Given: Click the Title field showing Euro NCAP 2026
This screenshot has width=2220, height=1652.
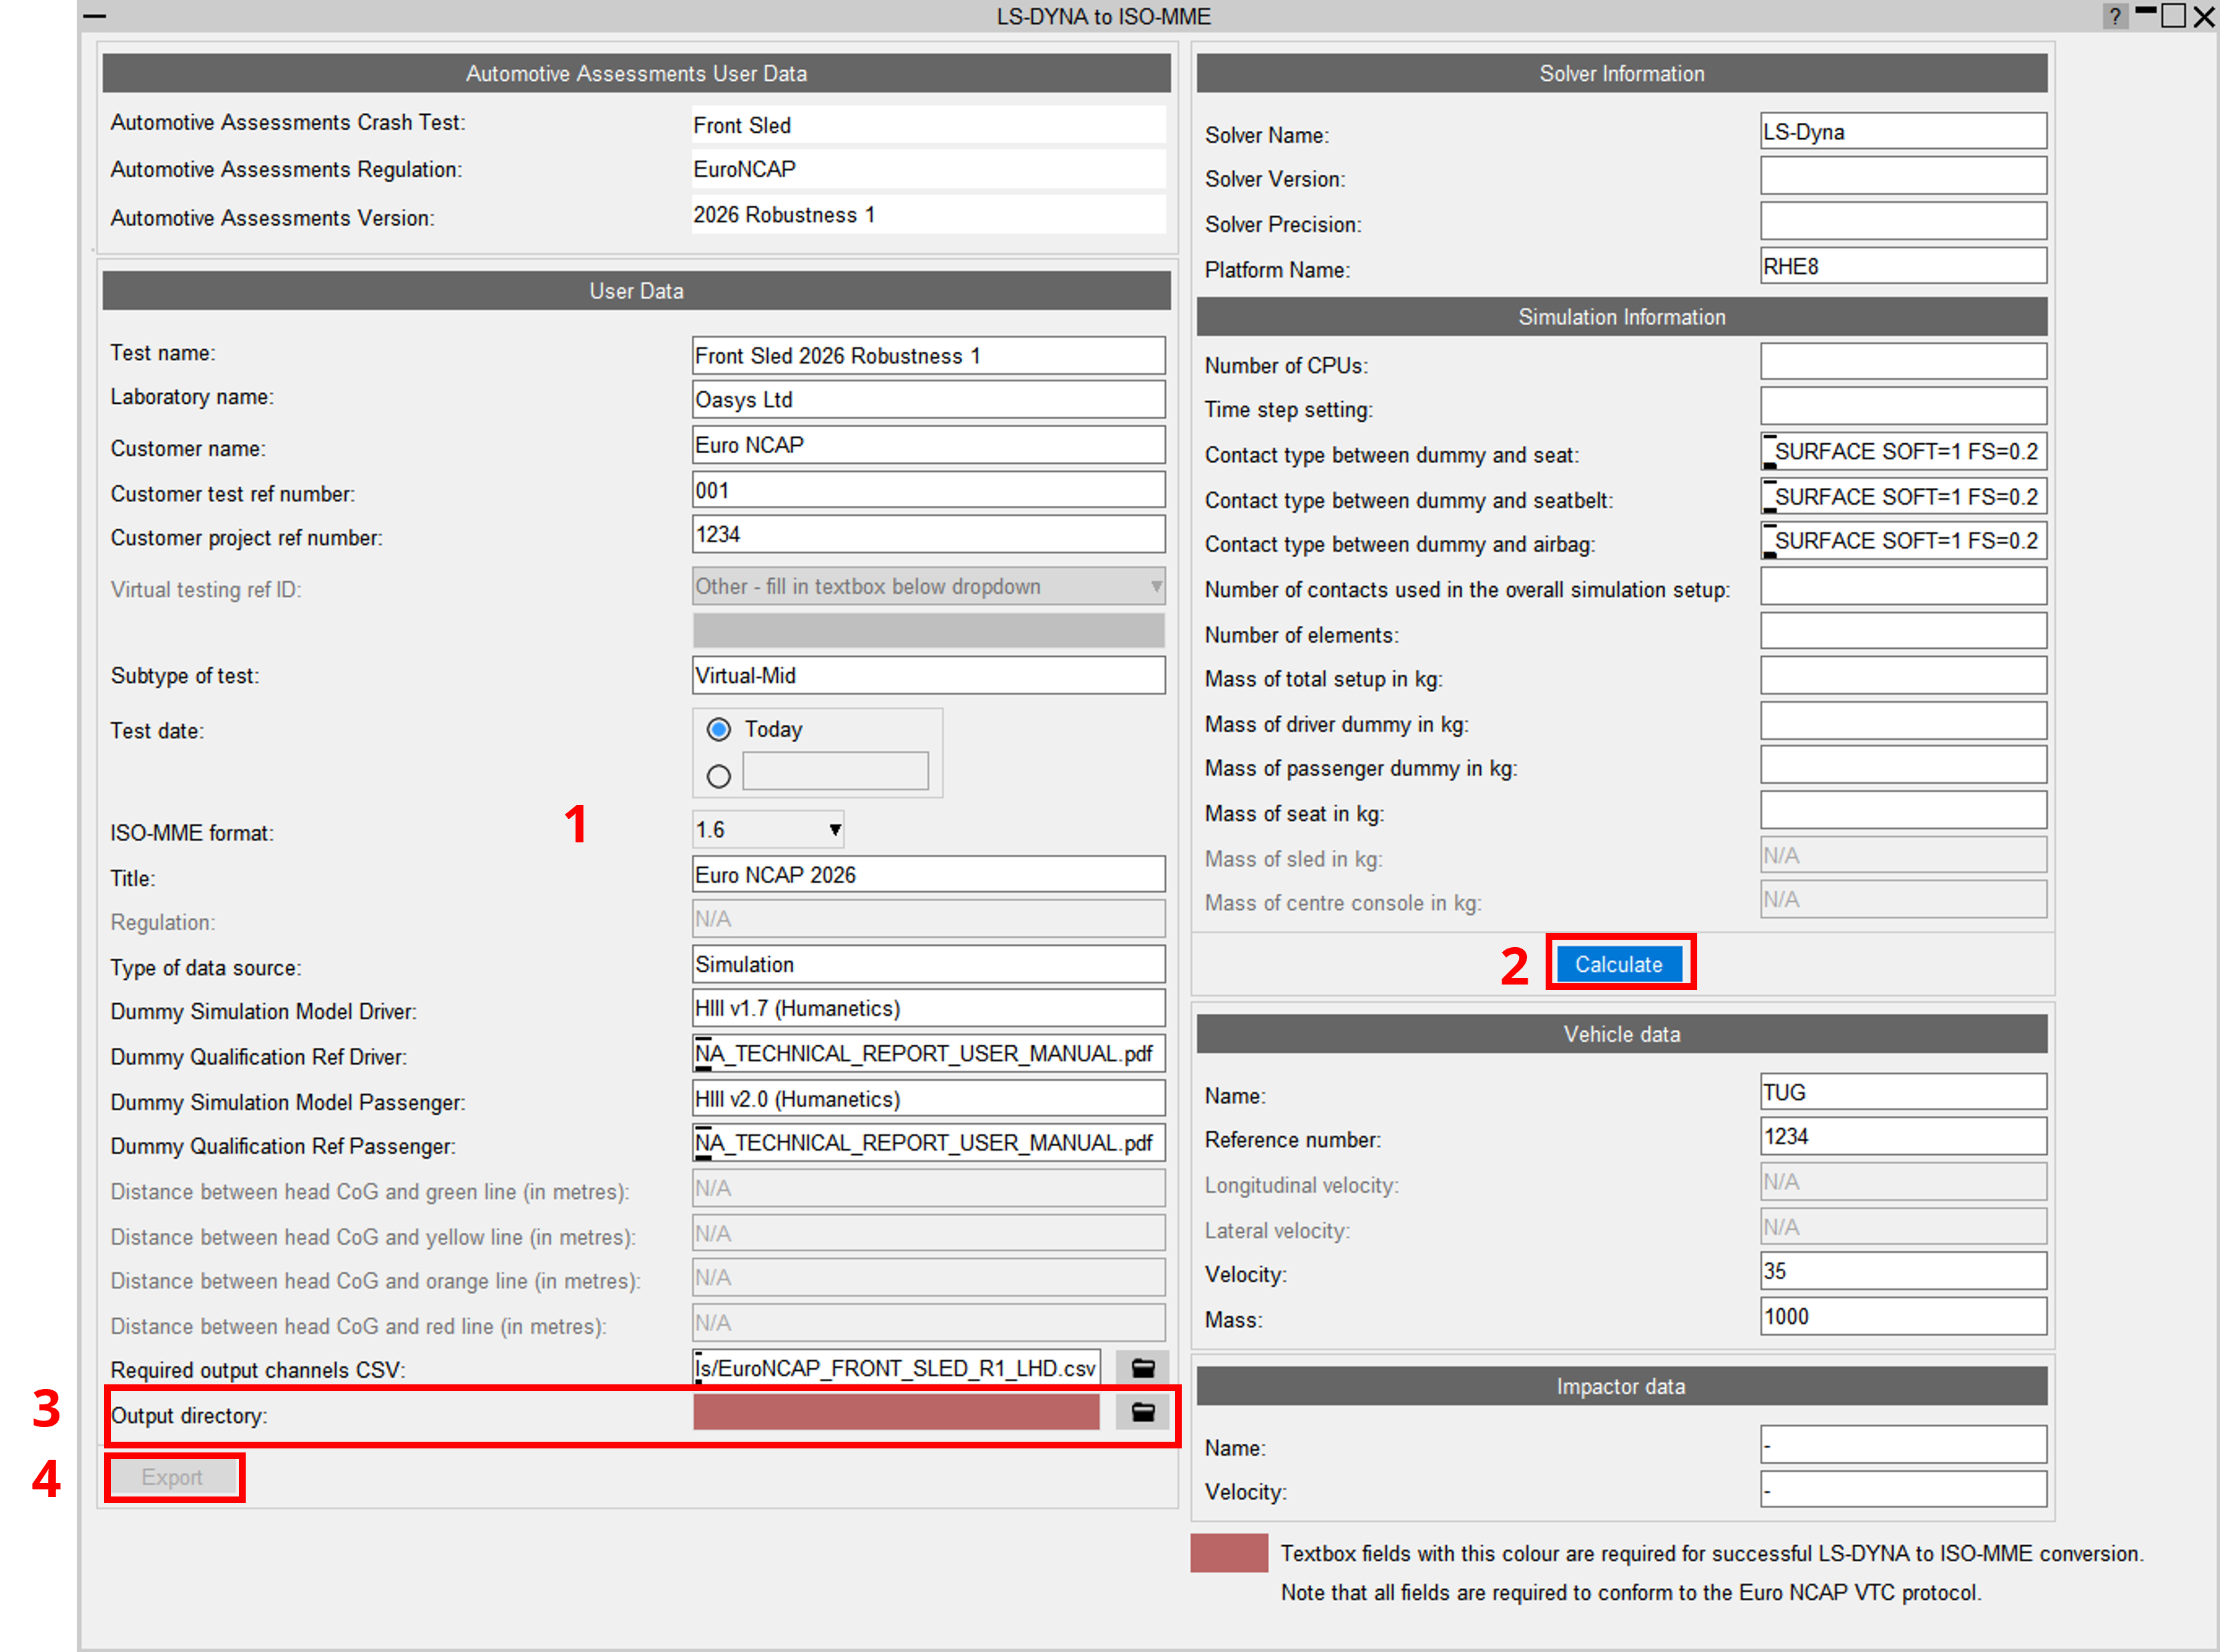Looking at the screenshot, I should 929,874.
